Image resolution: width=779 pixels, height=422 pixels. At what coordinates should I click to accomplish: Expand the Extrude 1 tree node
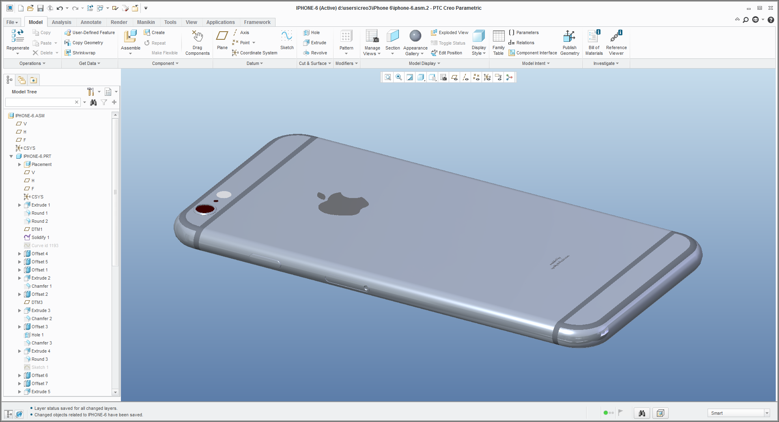(x=19, y=205)
